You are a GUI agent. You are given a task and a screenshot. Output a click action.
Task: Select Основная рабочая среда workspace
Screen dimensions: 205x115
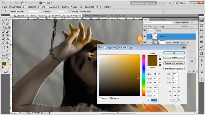tap(143, 3)
